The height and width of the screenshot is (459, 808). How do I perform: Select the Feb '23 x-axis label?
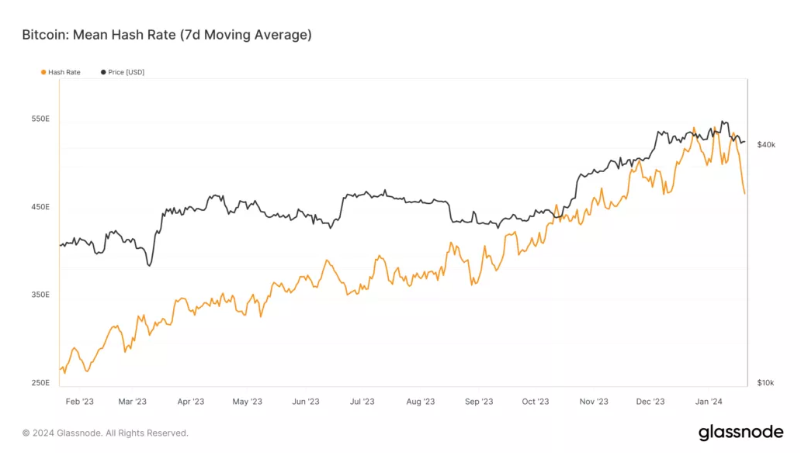tap(78, 402)
